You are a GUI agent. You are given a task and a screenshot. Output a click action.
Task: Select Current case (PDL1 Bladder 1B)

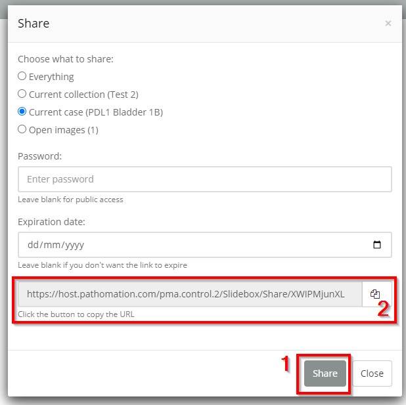click(22, 112)
